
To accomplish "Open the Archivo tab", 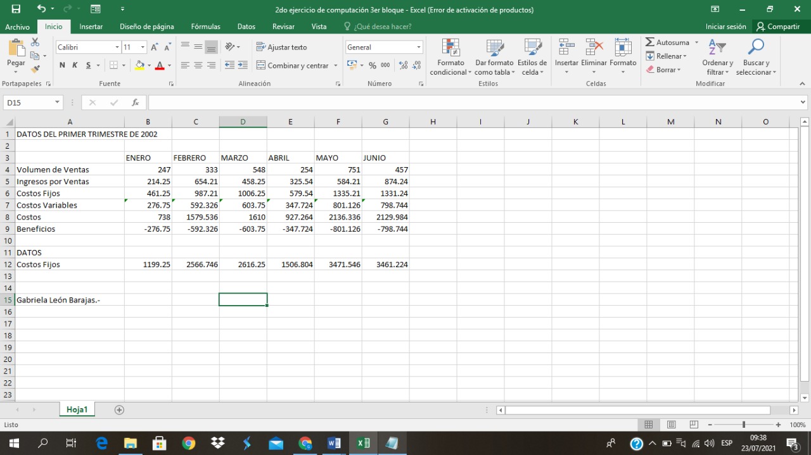I will click(17, 27).
